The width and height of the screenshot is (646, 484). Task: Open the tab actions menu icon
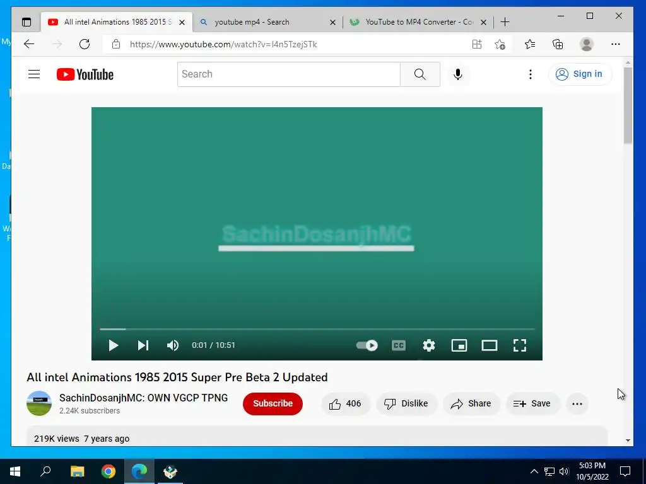point(26,22)
